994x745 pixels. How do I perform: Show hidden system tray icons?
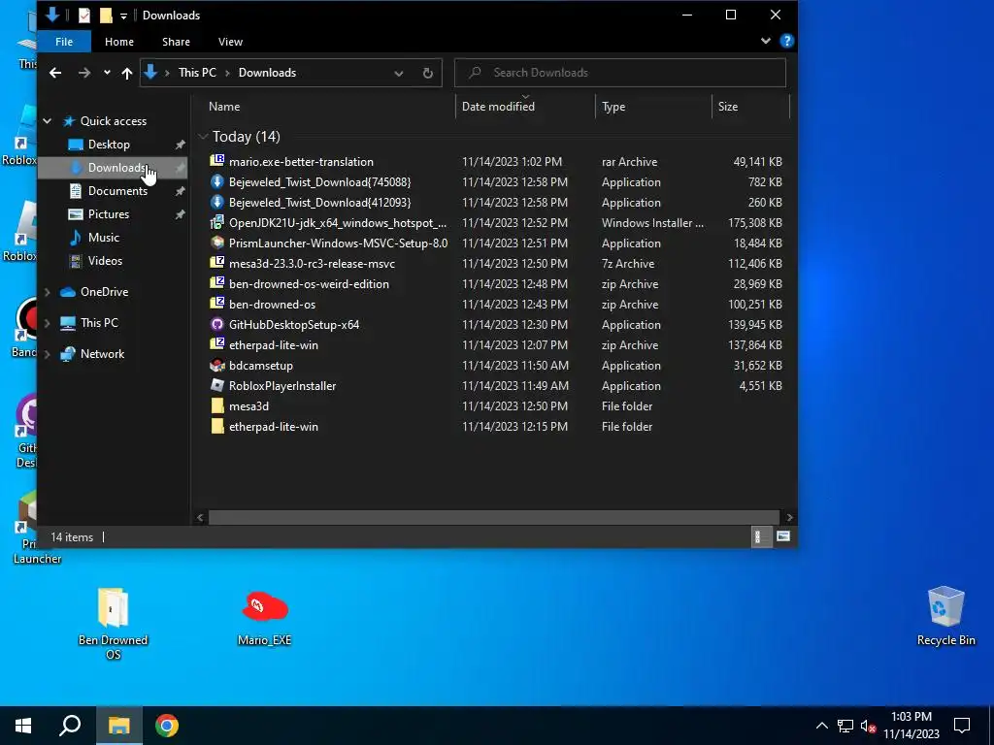pos(821,726)
